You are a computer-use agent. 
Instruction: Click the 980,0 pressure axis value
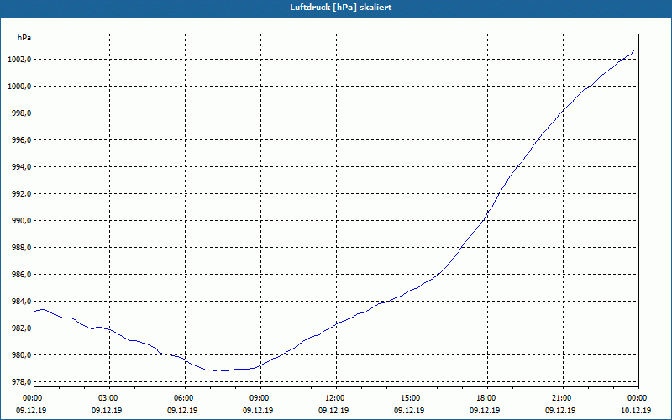22,355
